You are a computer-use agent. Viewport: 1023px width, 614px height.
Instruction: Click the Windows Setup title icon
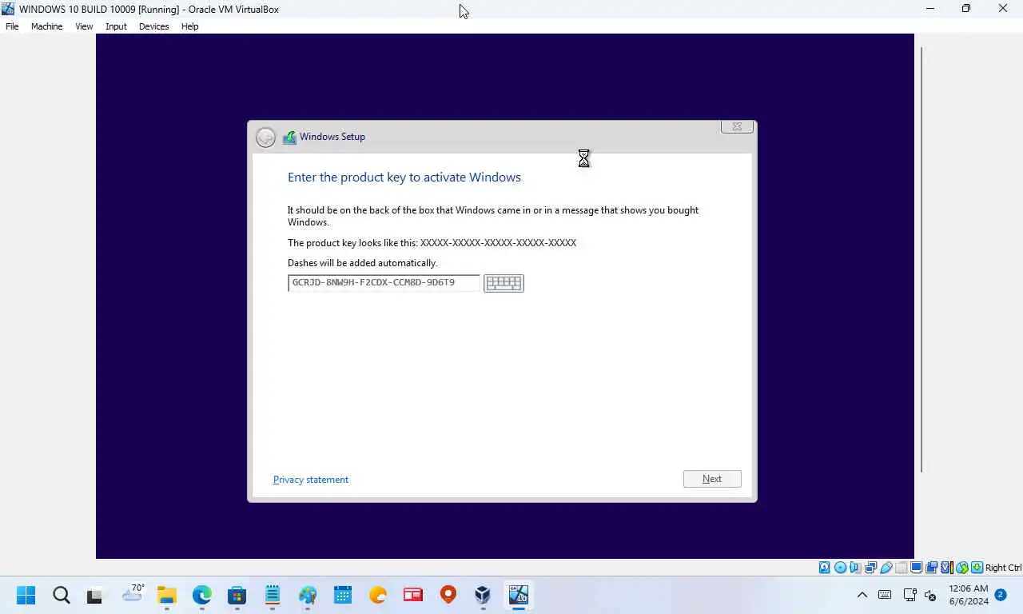tap(289, 138)
